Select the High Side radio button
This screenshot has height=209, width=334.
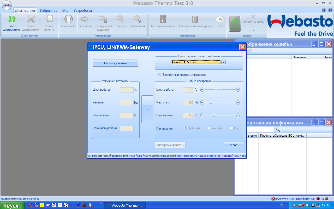click(186, 128)
